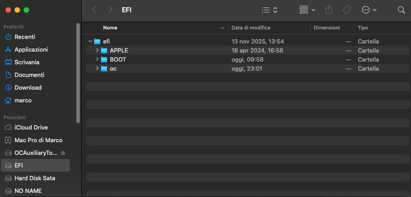Click the back navigation arrow
This screenshot has height=197, width=411.
94,10
